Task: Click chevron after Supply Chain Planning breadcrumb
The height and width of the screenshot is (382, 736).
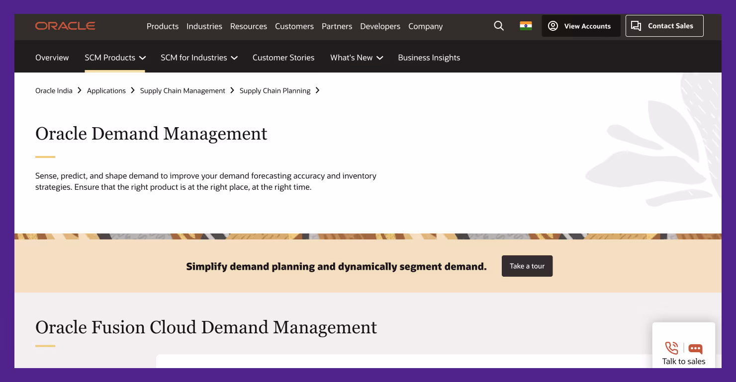Action: tap(318, 90)
